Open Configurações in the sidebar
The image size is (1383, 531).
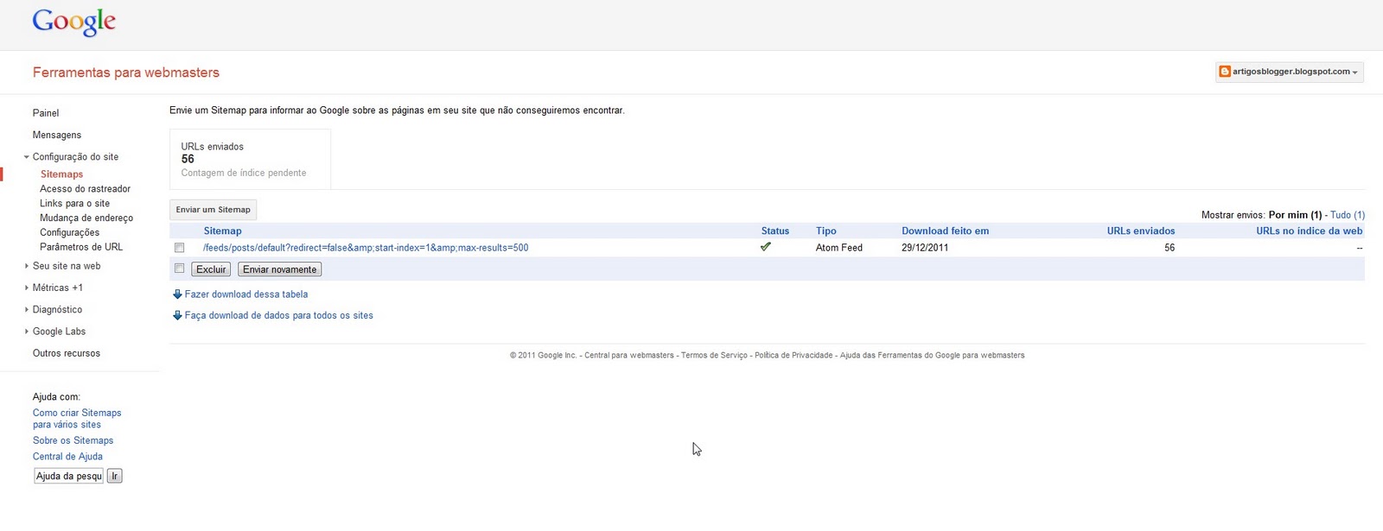coord(69,233)
